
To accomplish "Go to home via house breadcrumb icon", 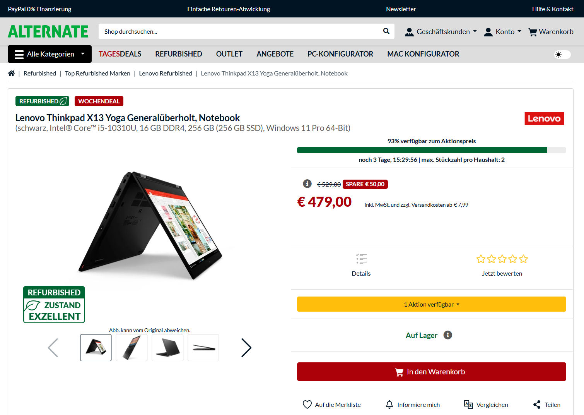I will tap(11, 73).
